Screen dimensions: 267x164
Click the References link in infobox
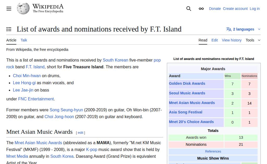coord(213,151)
